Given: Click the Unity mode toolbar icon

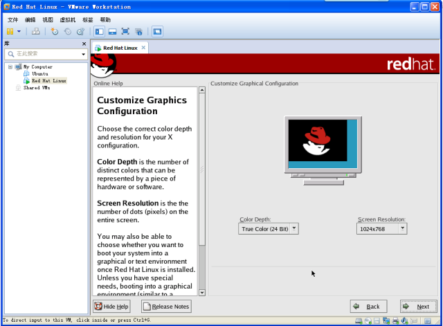Looking at the screenshot, I should pyautogui.click(x=138, y=31).
